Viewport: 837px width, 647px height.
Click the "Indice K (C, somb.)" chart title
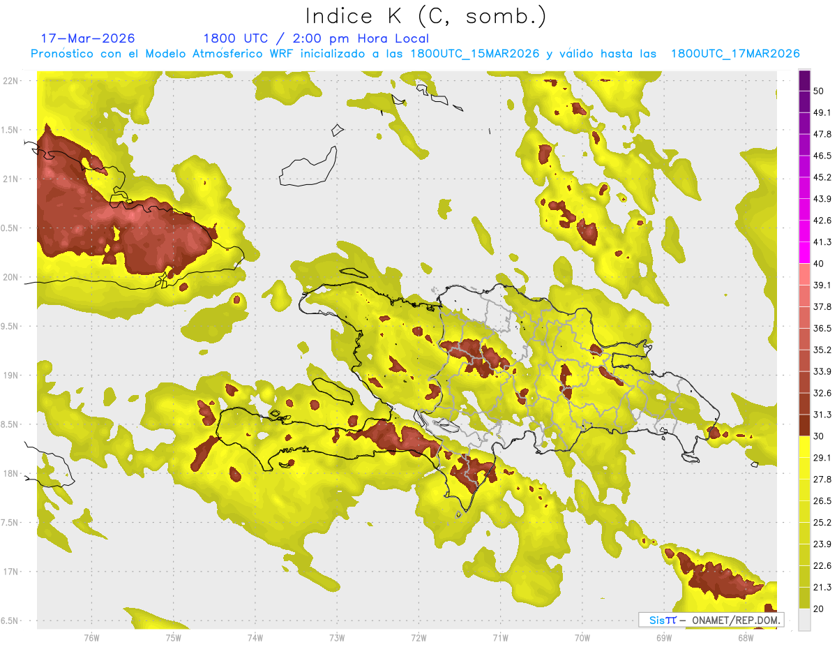[x=425, y=16]
